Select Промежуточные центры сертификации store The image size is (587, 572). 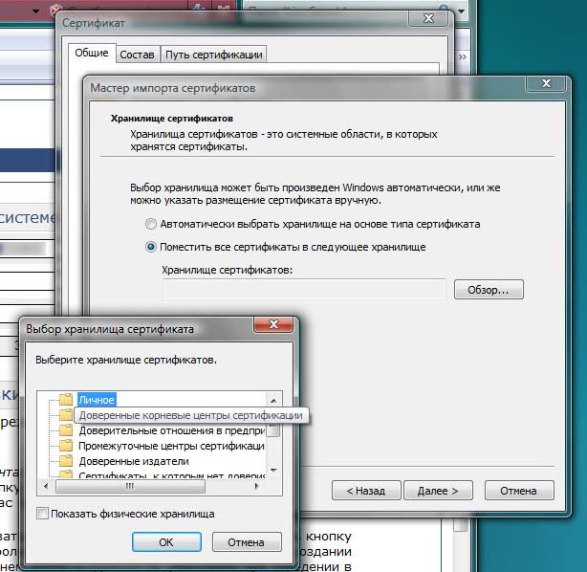point(171,446)
